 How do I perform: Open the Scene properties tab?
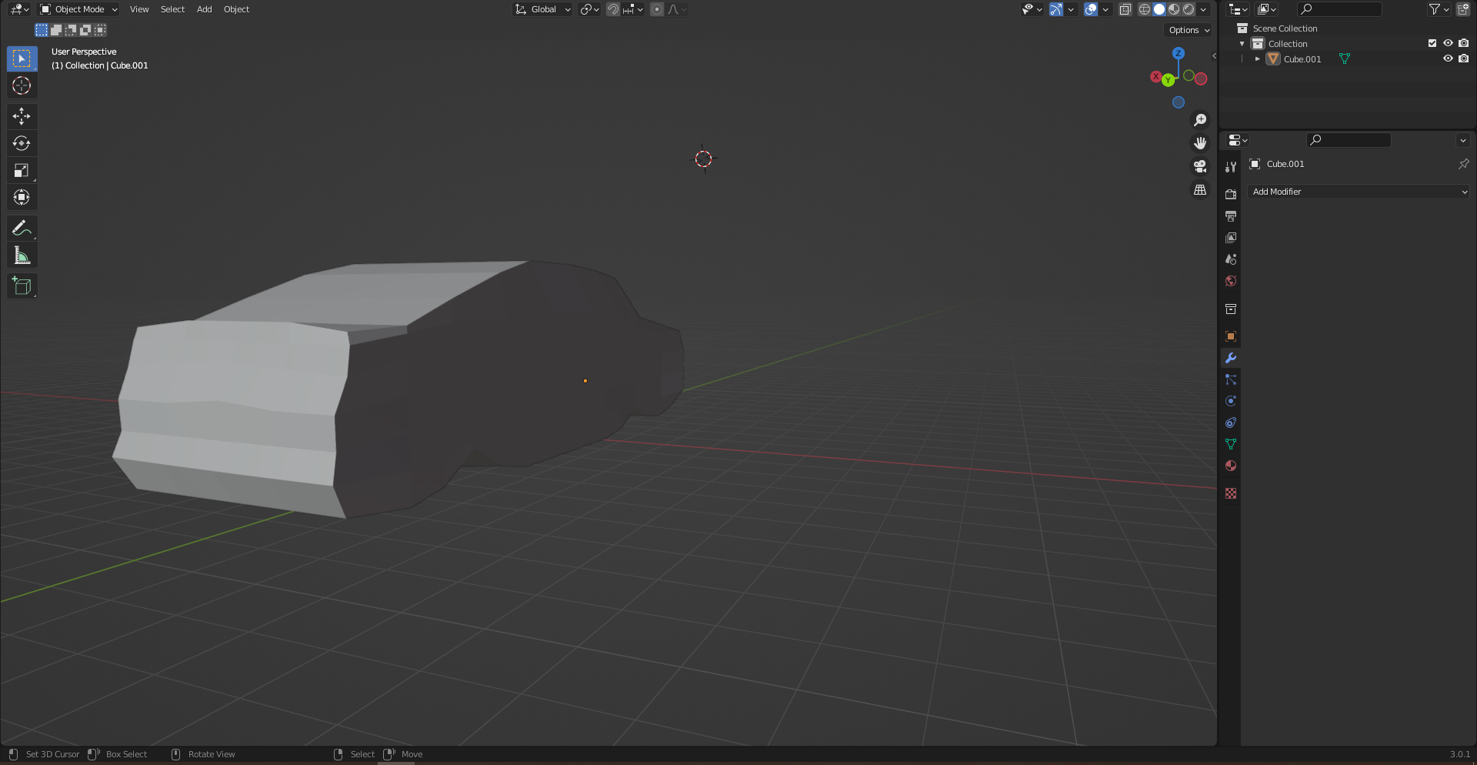[1231, 259]
